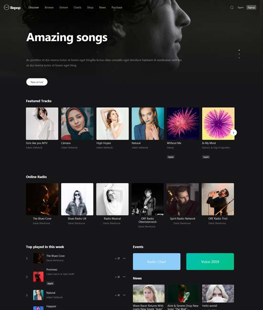The width and height of the screenshot is (263, 310).
Task: Open search via magnifier icon
Action: pos(232,8)
